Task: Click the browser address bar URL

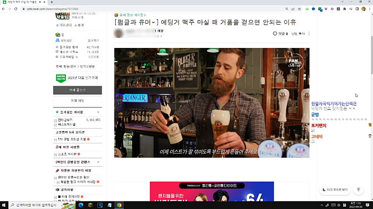Action: pos(52,9)
